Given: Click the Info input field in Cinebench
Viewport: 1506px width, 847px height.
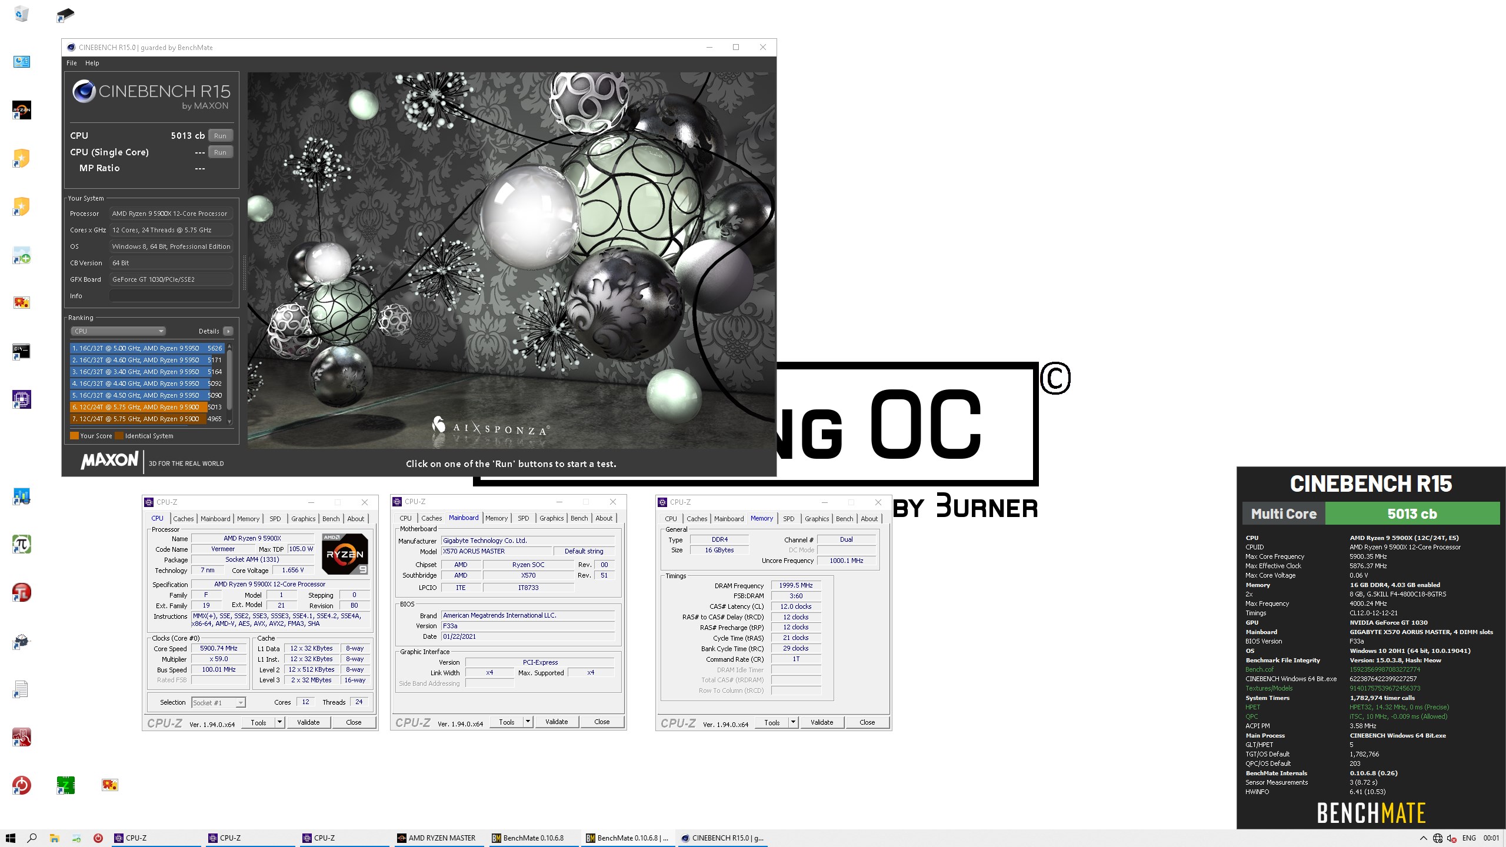Looking at the screenshot, I should coord(171,296).
